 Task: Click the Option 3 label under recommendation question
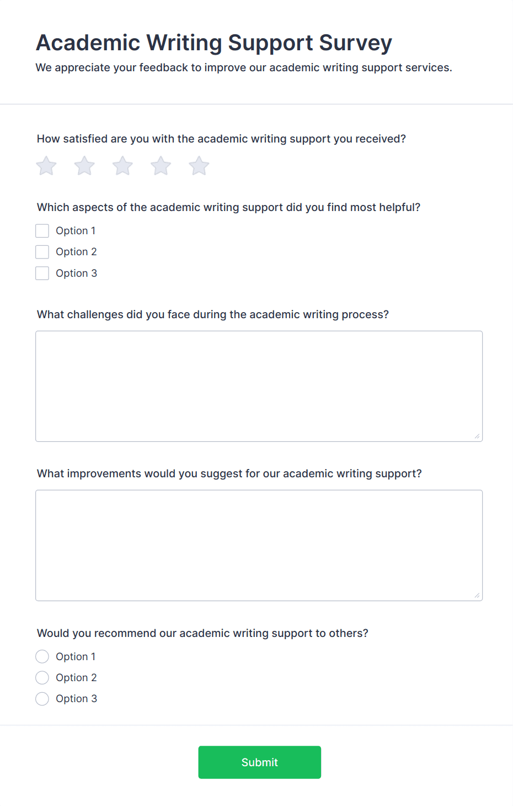tap(76, 698)
